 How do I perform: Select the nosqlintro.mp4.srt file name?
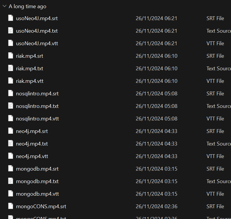37,93
